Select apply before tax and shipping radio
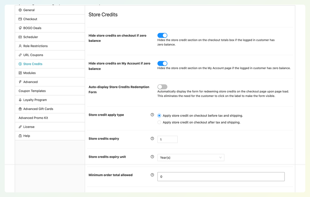Image resolution: width=310 pixels, height=197 pixels. [x=159, y=116]
